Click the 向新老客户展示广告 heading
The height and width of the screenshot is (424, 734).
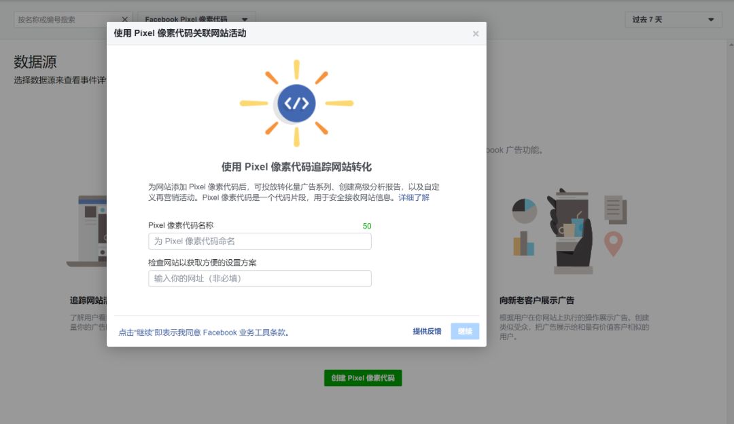537,300
